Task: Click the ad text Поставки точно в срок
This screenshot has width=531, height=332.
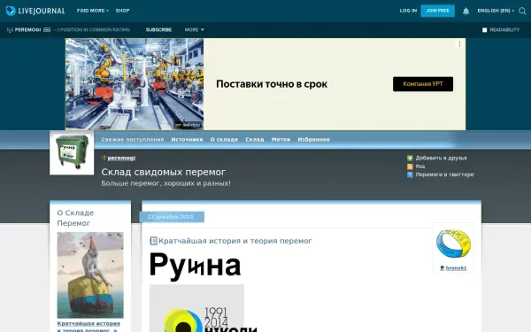Action: pyautogui.click(x=272, y=84)
